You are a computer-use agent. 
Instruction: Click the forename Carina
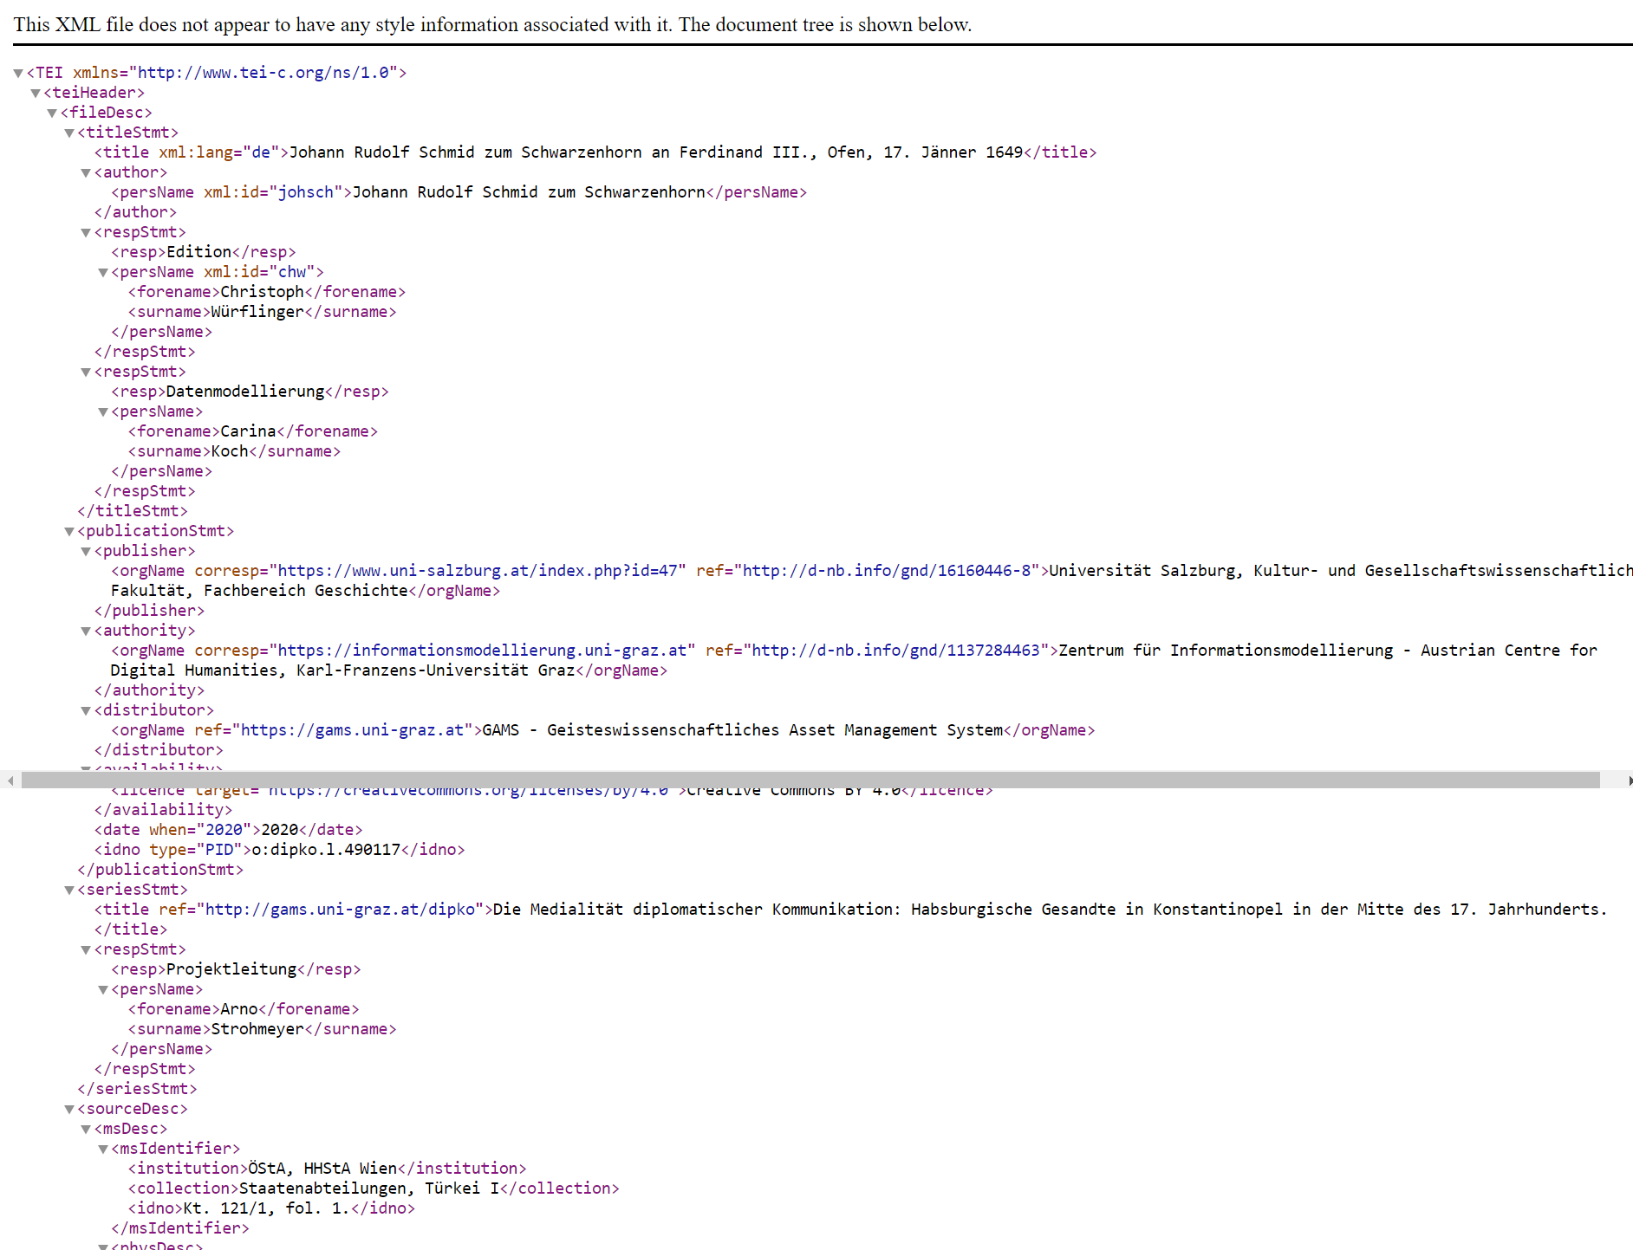pyautogui.click(x=248, y=431)
